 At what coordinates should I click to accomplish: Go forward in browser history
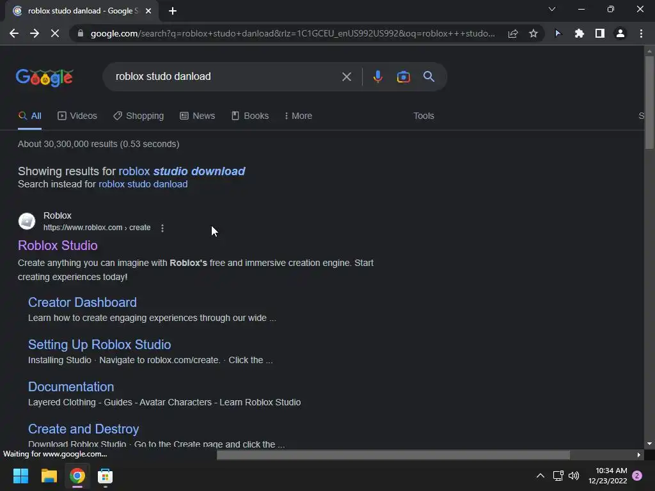click(35, 33)
